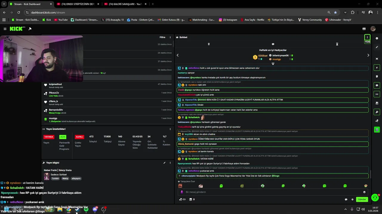The height and width of the screenshot is (214, 382).
Task: Open the Venny Community bookmark
Action: coord(310,20)
